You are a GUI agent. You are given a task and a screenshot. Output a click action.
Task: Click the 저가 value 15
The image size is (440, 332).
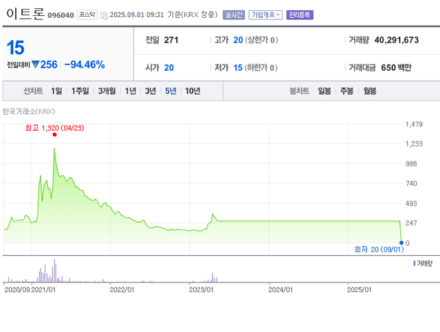(238, 67)
